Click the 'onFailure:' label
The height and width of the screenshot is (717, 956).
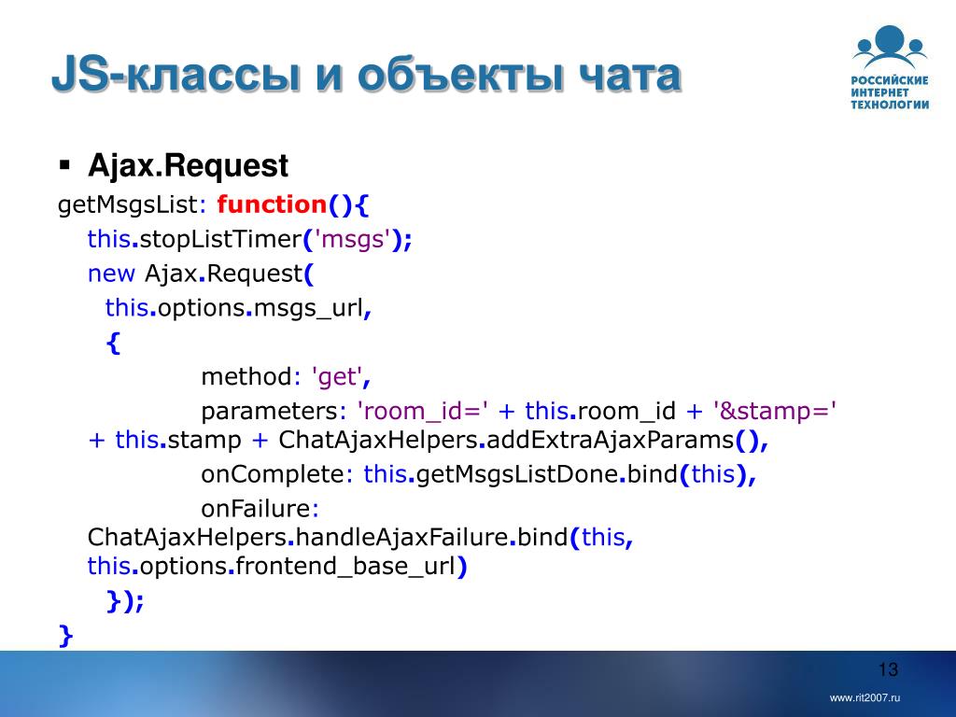click(260, 509)
